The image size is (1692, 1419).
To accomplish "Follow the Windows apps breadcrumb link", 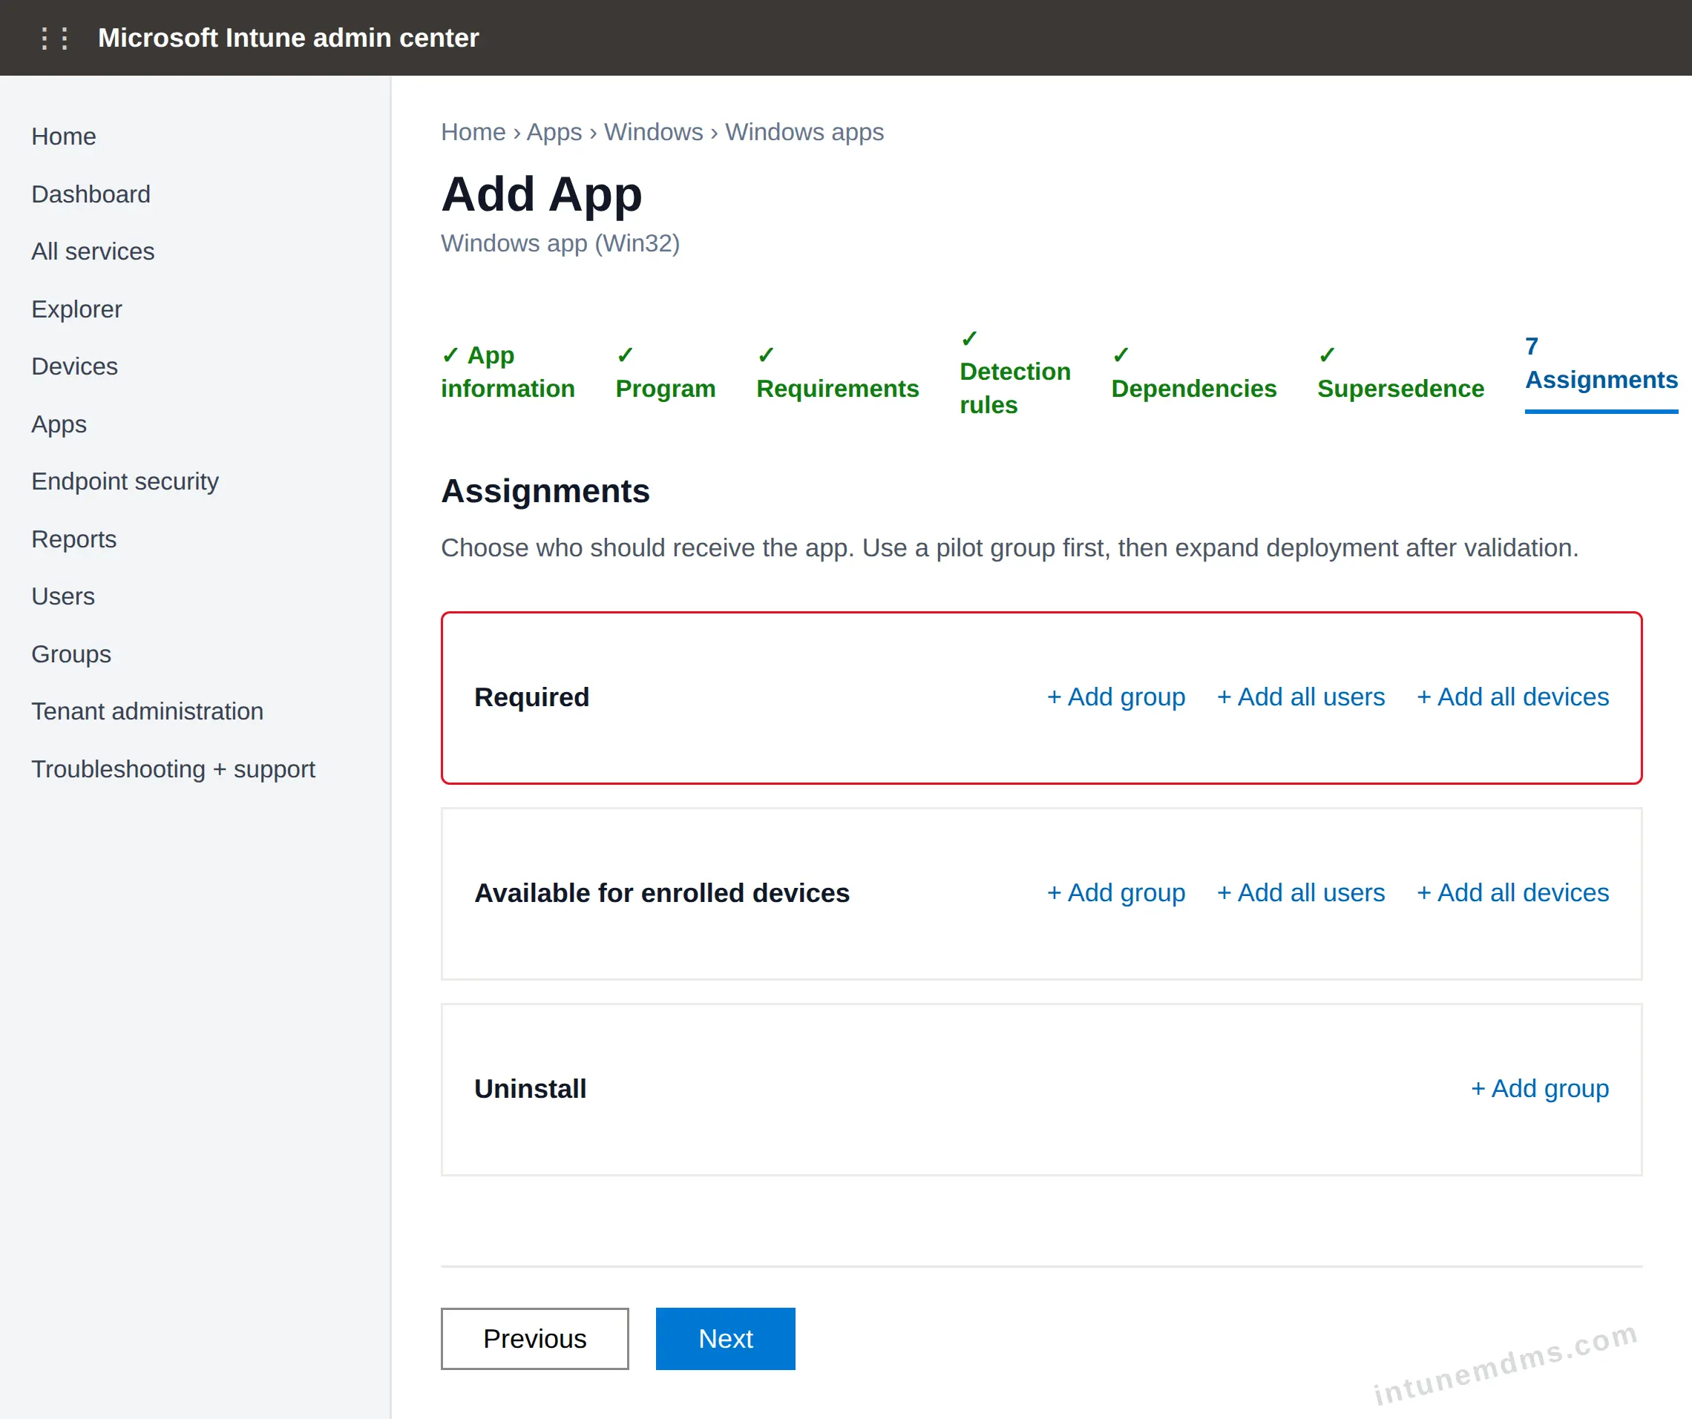I will (804, 132).
